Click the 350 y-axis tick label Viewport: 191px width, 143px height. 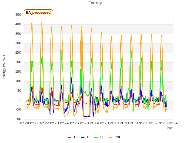18,34
